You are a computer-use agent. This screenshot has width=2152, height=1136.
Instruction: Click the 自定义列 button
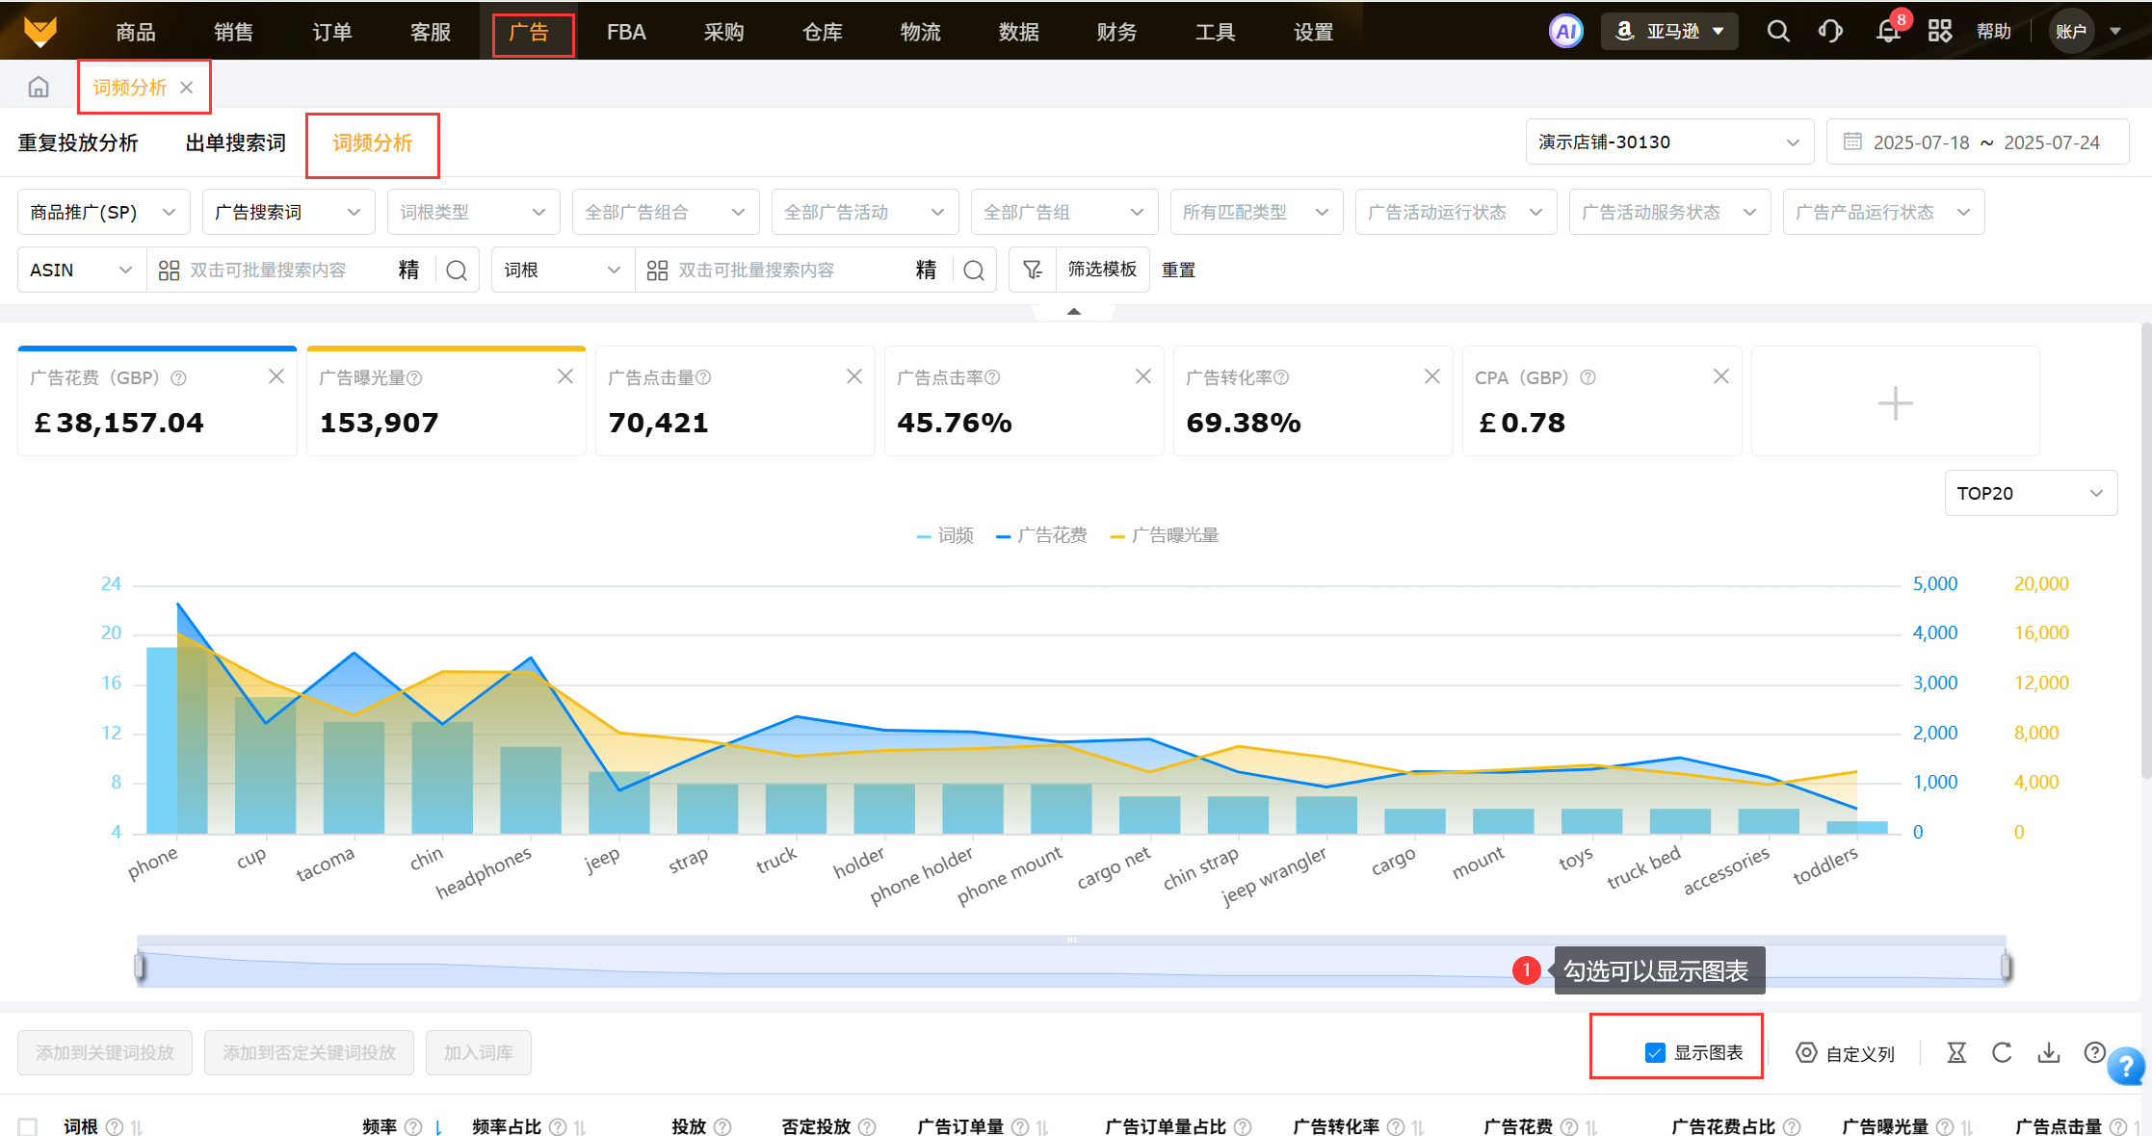pos(1846,1053)
